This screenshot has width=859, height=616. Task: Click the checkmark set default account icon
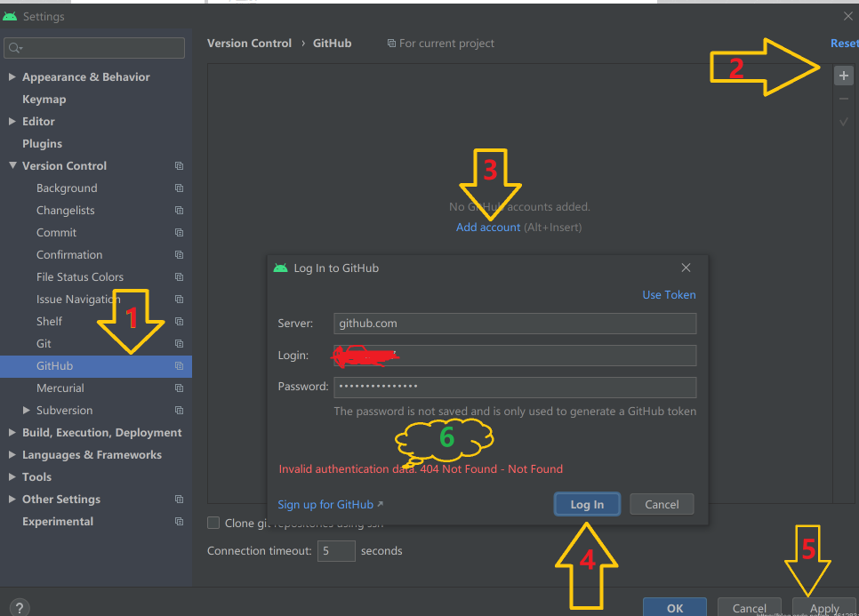point(844,122)
